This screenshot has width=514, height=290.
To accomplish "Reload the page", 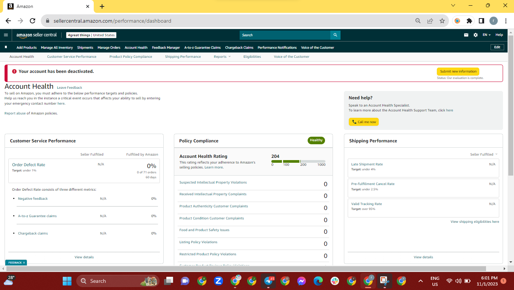I will [33, 21].
